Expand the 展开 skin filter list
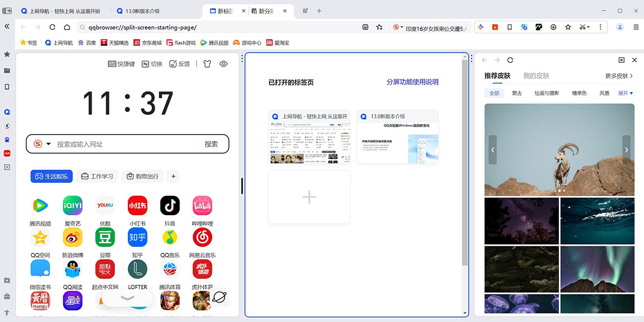 624,92
